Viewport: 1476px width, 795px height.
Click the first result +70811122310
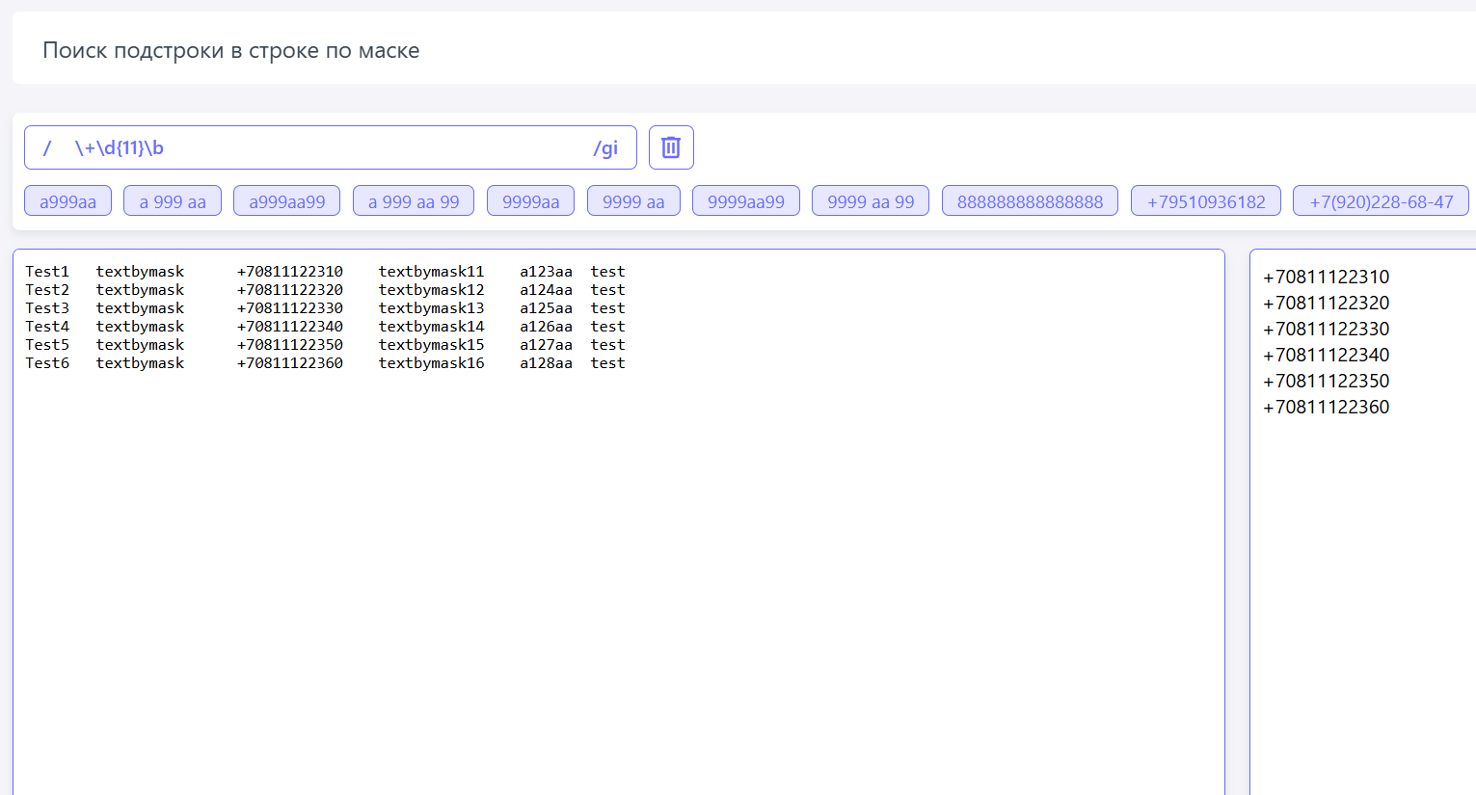pyautogui.click(x=1326, y=277)
